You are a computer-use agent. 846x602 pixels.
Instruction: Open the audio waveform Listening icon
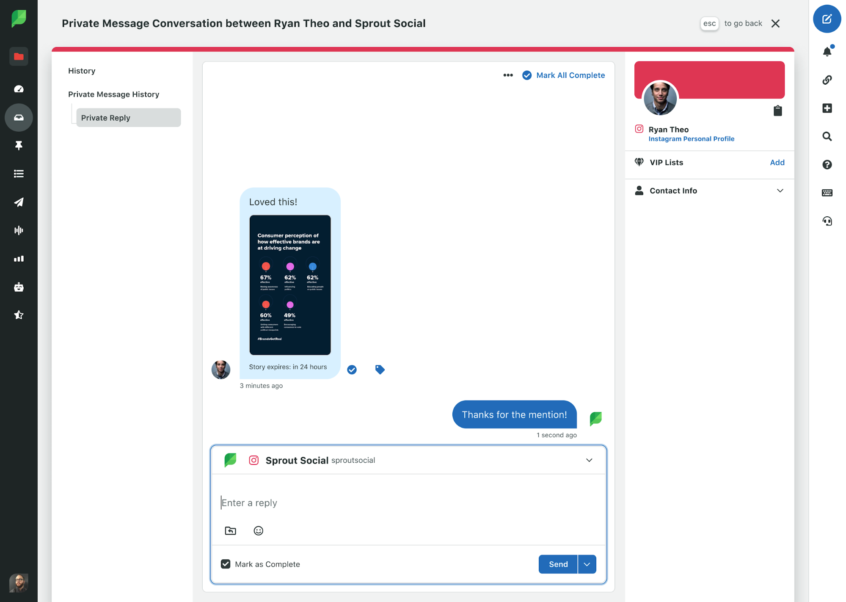click(19, 230)
